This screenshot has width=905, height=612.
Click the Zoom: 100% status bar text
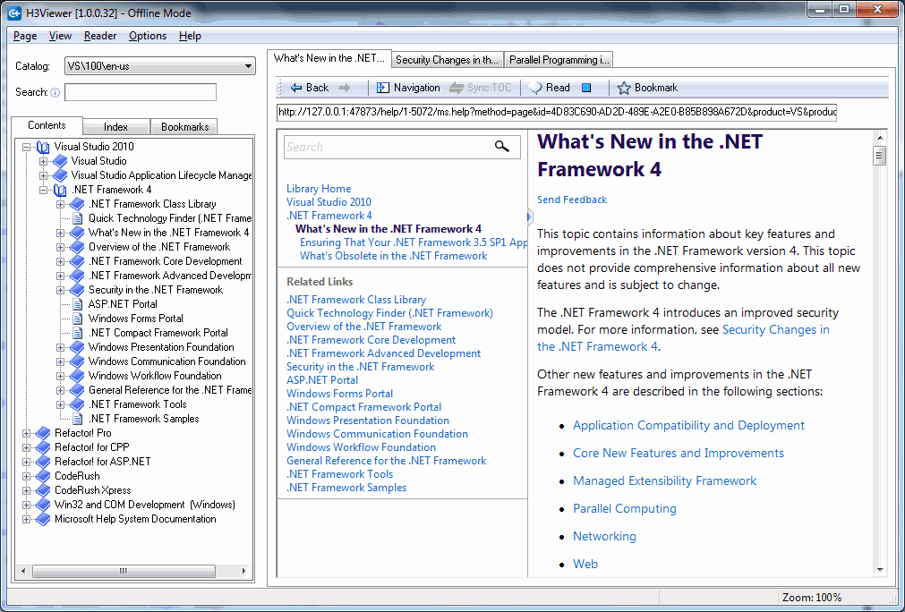[x=812, y=598]
